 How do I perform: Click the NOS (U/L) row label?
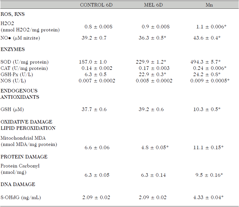click(14, 81)
